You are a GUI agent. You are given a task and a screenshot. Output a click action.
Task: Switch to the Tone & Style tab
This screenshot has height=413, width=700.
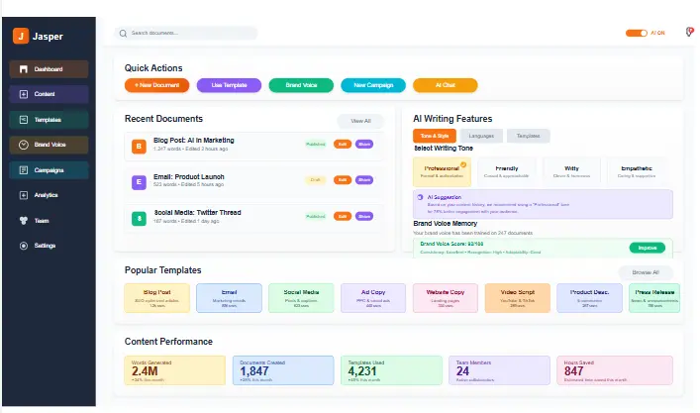point(435,136)
